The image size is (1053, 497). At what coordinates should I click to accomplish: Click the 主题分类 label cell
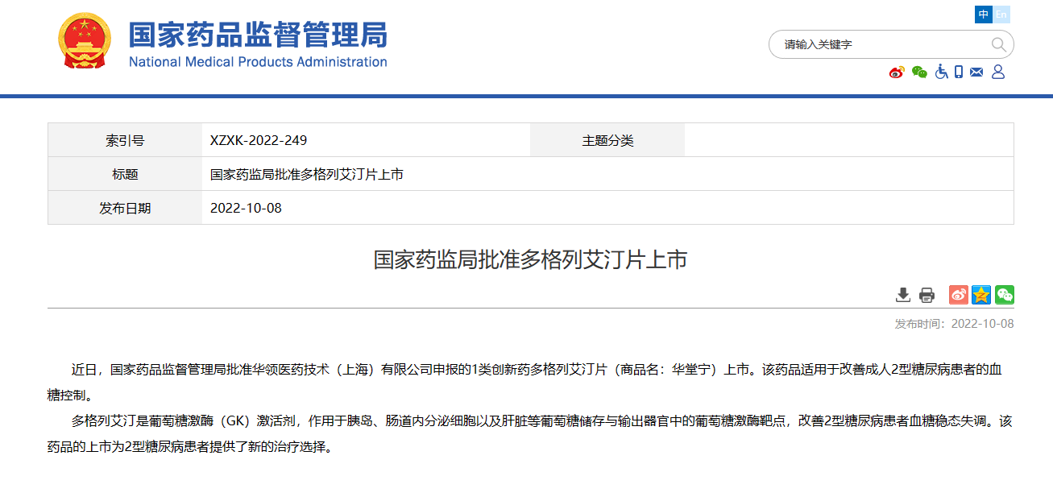click(x=607, y=140)
